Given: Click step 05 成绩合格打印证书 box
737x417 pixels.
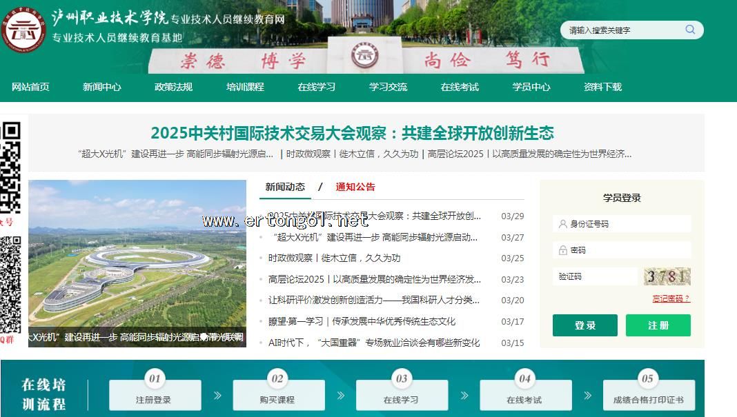Looking at the screenshot, I should 648,394.
